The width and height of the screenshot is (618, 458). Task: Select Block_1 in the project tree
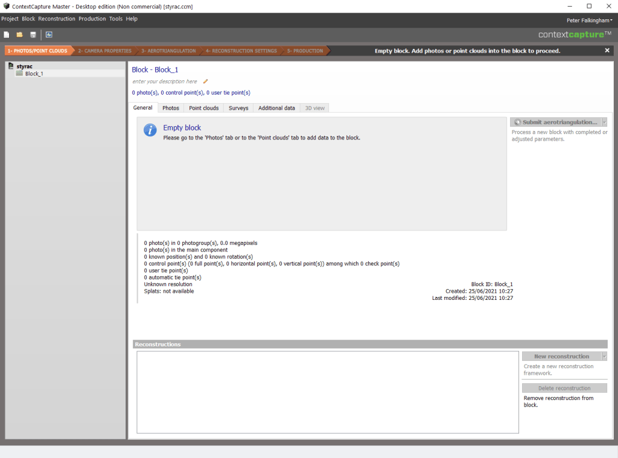(x=34, y=74)
